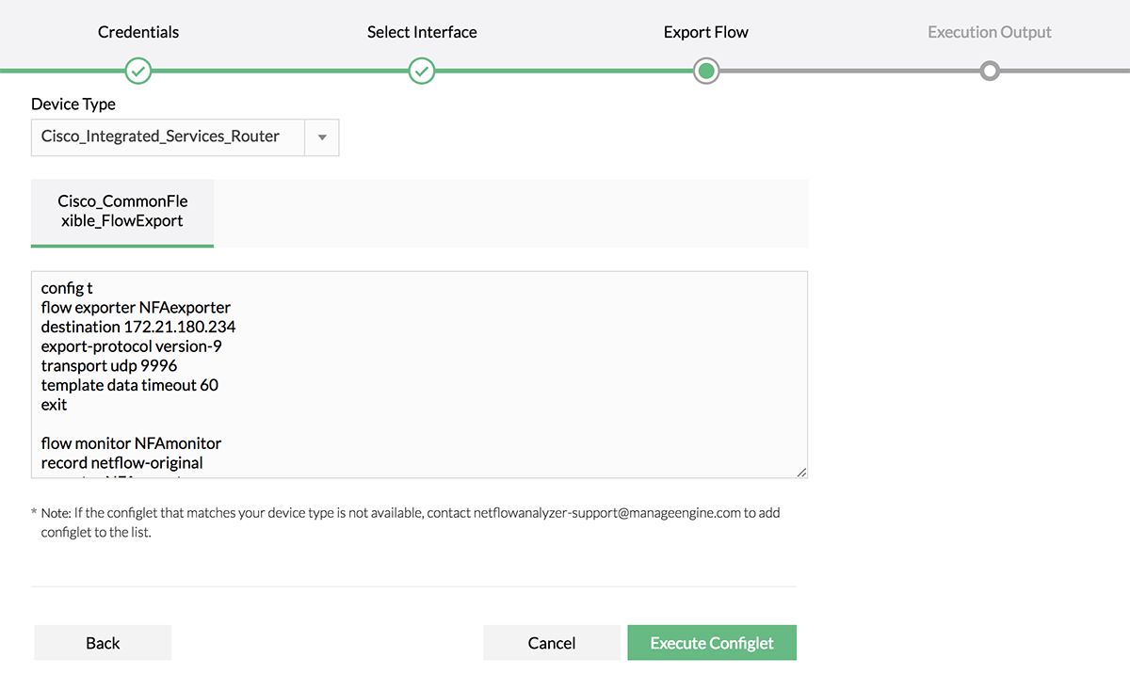Select the Cisco_Integrated_Services_Router combo box field
1130x690 pixels.
169,137
